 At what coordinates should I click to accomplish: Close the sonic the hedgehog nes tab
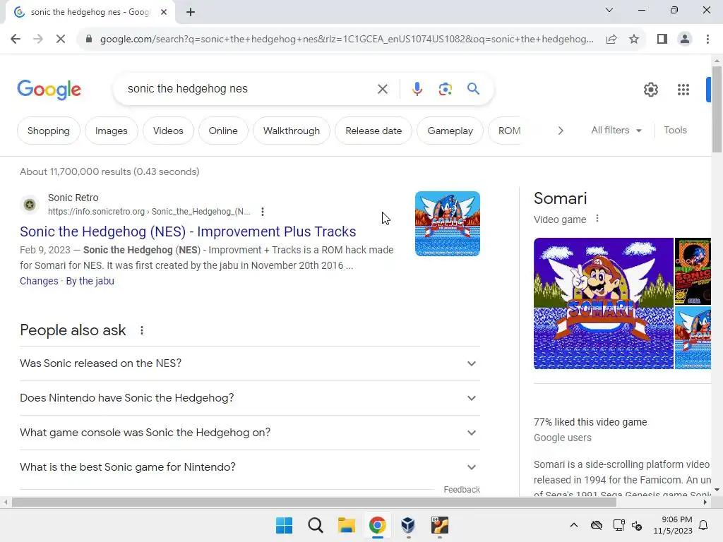[164, 12]
